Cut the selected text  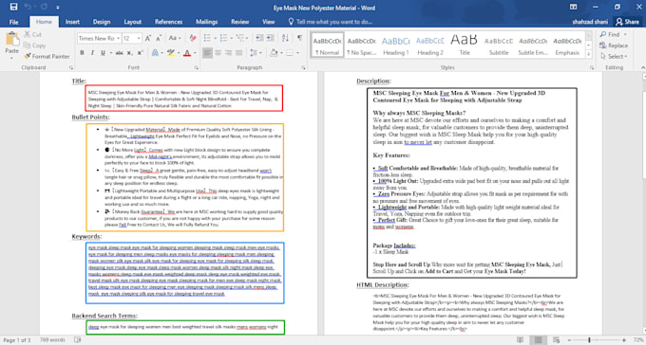32,34
